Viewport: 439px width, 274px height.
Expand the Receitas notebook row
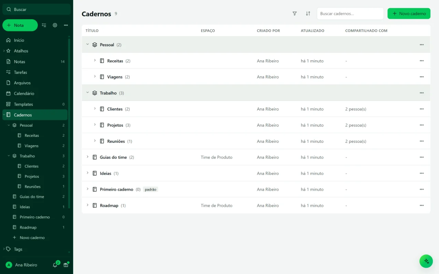[95, 61]
